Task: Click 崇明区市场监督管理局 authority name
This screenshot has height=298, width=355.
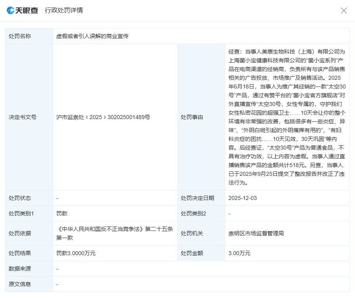Action: [x=256, y=233]
